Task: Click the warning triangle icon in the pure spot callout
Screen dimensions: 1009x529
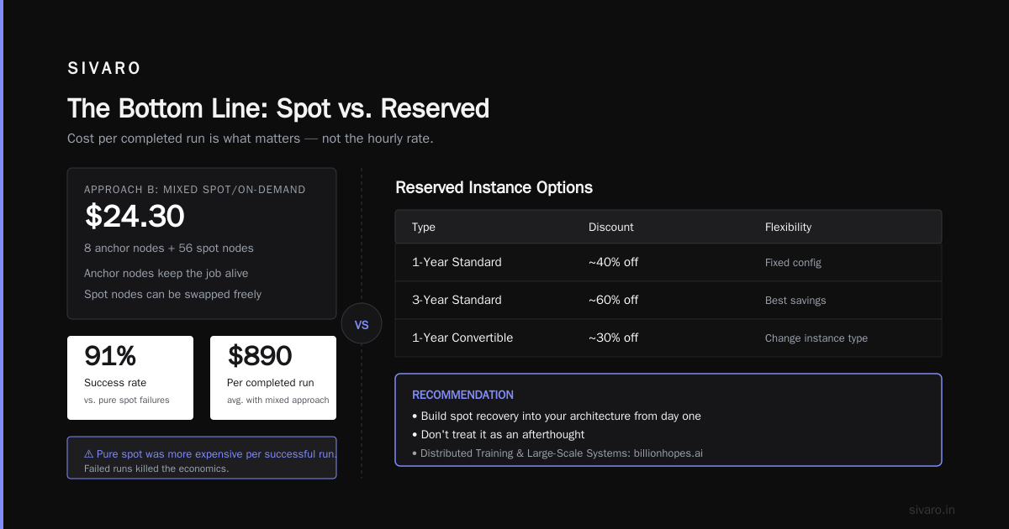Action: click(88, 453)
